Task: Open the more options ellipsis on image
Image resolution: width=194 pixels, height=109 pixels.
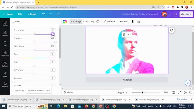Action: pyautogui.click(x=129, y=35)
